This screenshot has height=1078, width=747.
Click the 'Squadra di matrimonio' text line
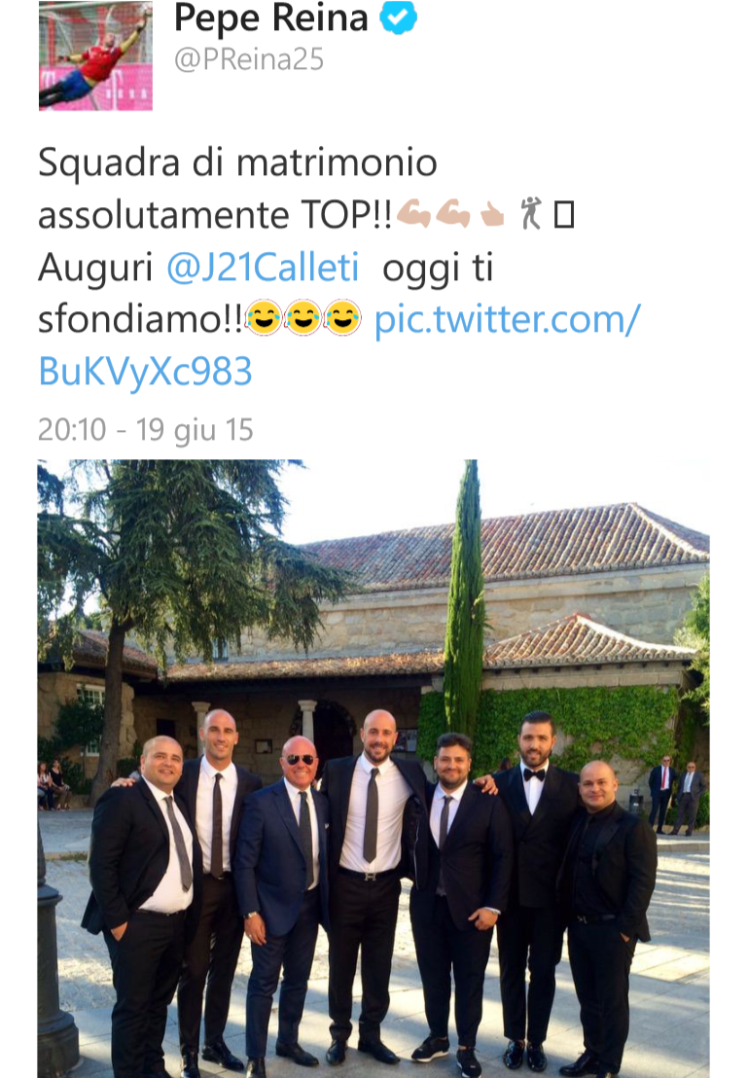[237, 162]
